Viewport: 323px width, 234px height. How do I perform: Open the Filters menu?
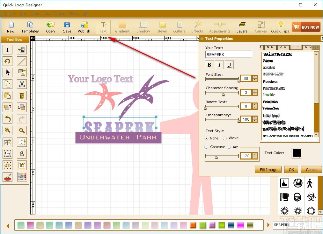tap(74, 14)
